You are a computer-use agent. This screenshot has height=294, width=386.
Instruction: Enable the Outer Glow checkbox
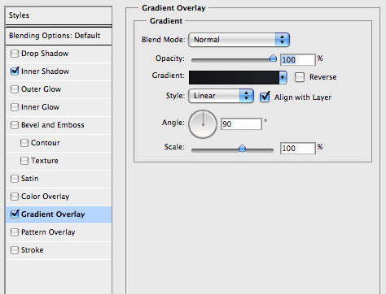pos(15,89)
